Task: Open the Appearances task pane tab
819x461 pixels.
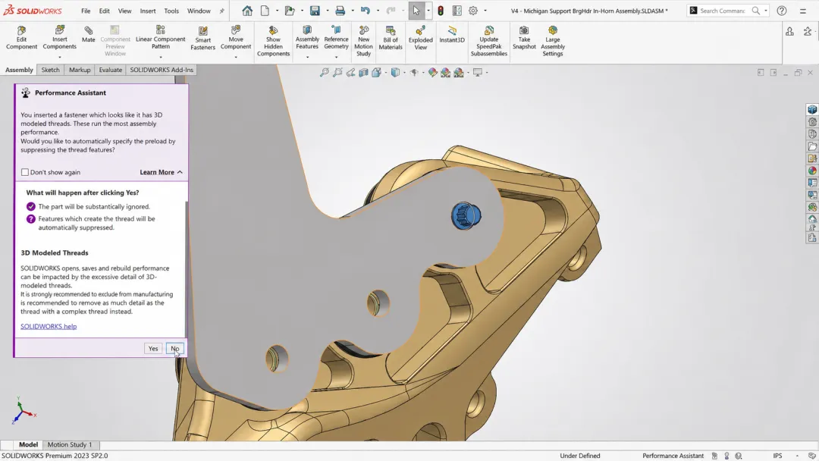Action: [x=812, y=171]
